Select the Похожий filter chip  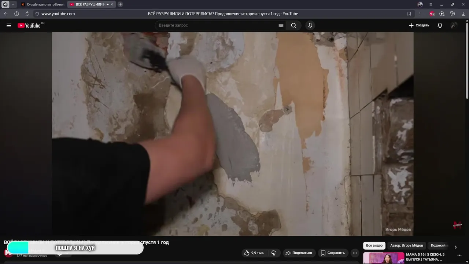tap(439, 246)
